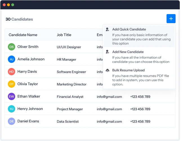The image size is (184, 141).
Task: Click the 30 Candidates heading
Action: (x=19, y=19)
